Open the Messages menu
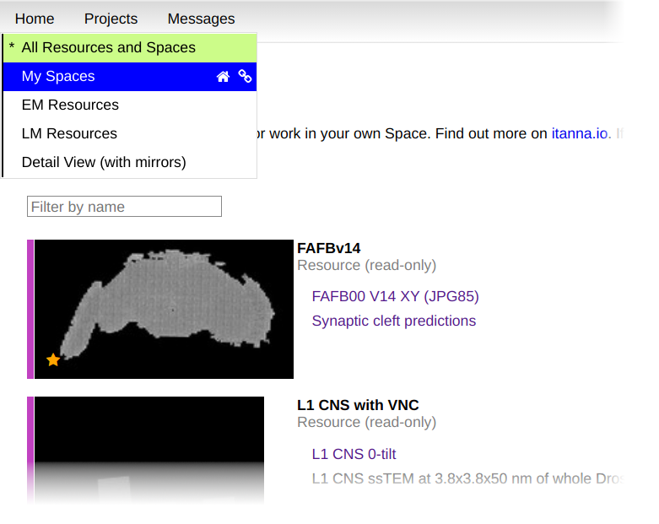Screen dimensions: 659x524 tap(201, 19)
